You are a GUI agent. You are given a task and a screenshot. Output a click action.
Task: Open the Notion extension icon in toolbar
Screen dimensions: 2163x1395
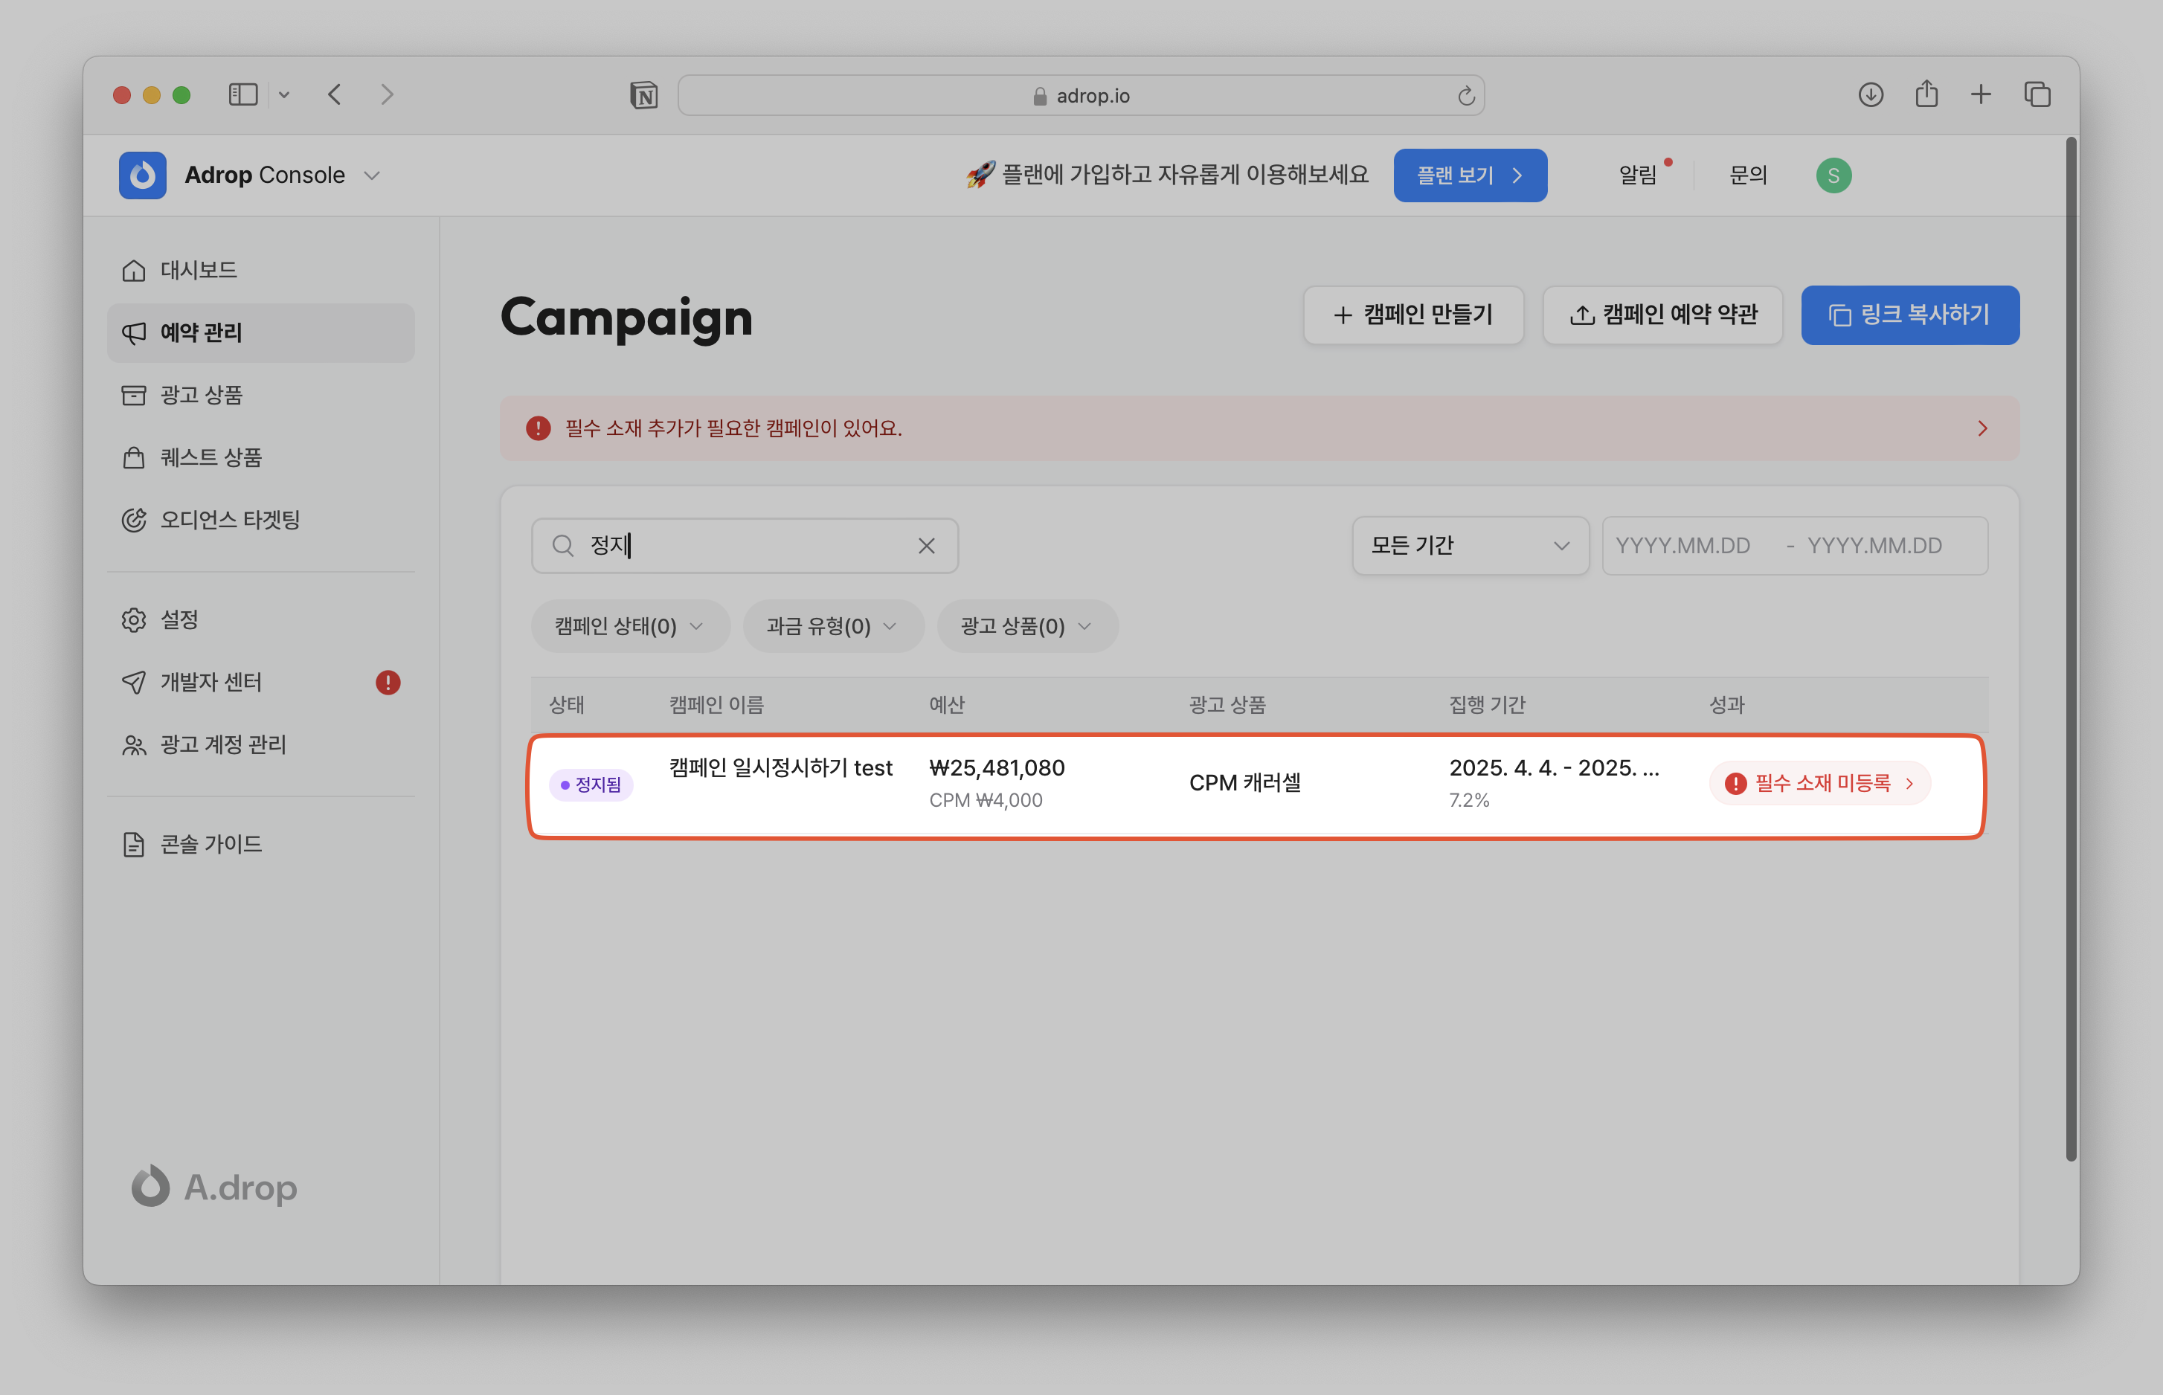(643, 95)
